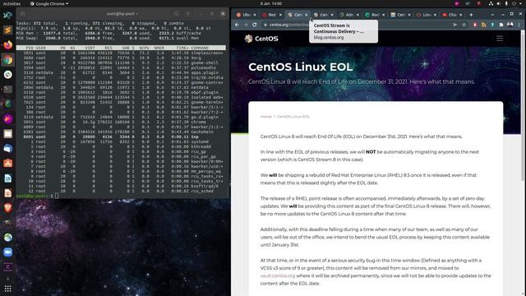Viewport: 526px width, 296px height.
Task: Open a new Chrome tab
Action: pos(471,15)
